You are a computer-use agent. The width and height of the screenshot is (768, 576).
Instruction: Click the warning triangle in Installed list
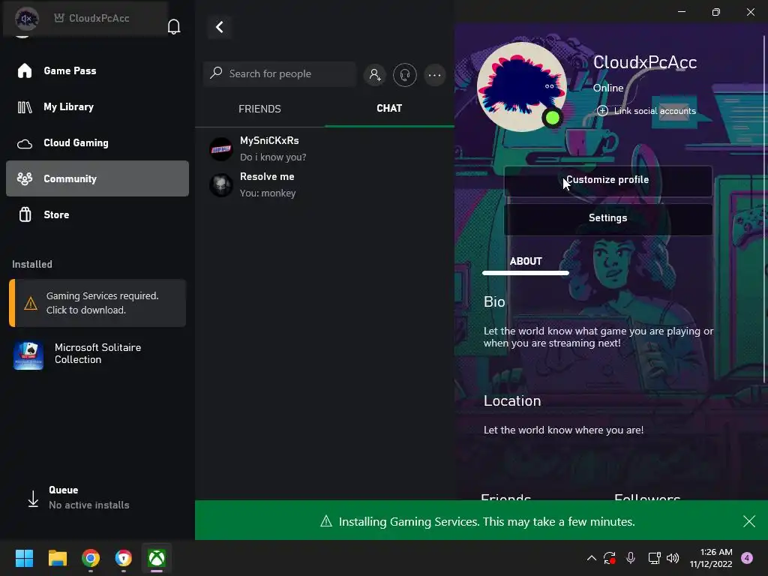(x=30, y=304)
